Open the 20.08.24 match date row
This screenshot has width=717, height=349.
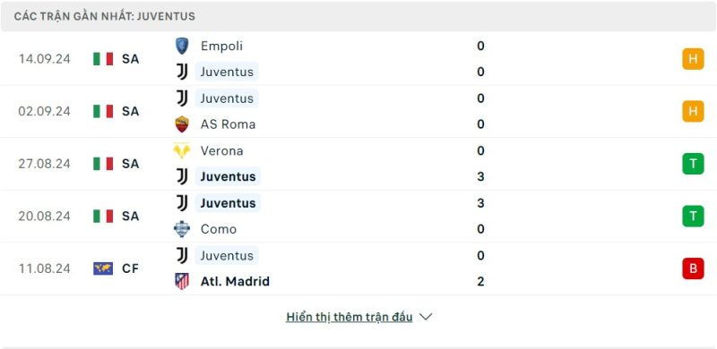[358, 216]
